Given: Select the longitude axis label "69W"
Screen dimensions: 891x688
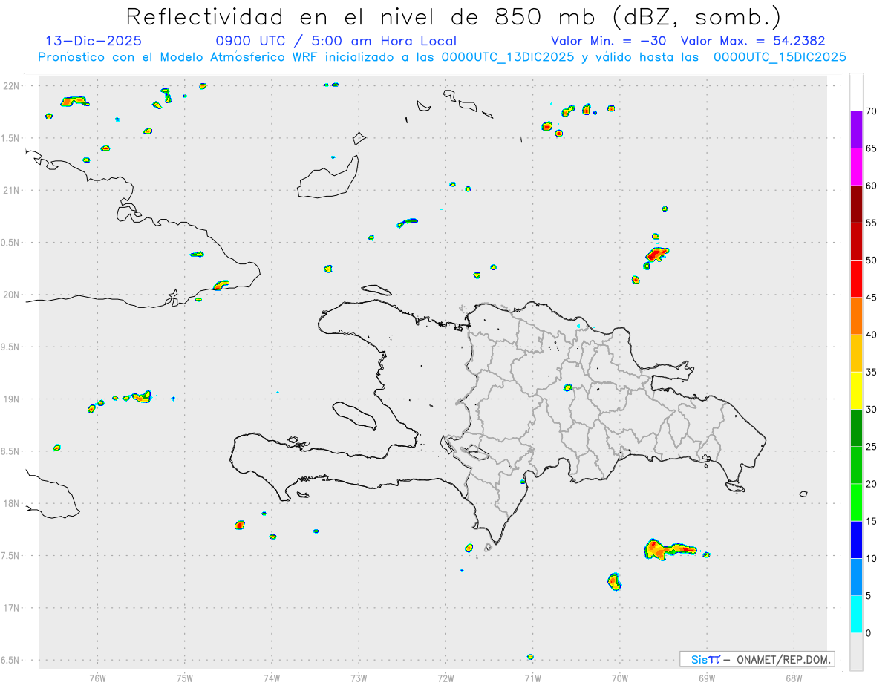Looking at the screenshot, I should [x=707, y=678].
